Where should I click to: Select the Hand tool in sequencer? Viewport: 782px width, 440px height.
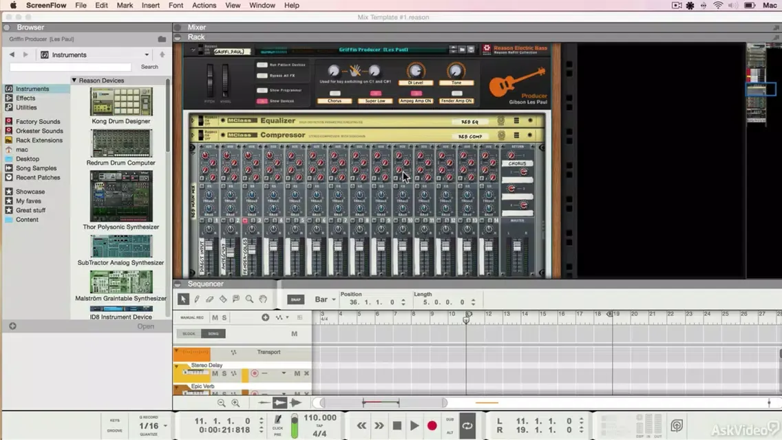point(263,300)
